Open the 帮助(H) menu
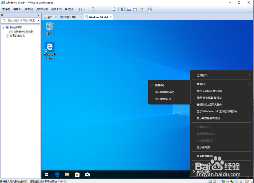The width and height of the screenshot is (254, 183). [69, 9]
